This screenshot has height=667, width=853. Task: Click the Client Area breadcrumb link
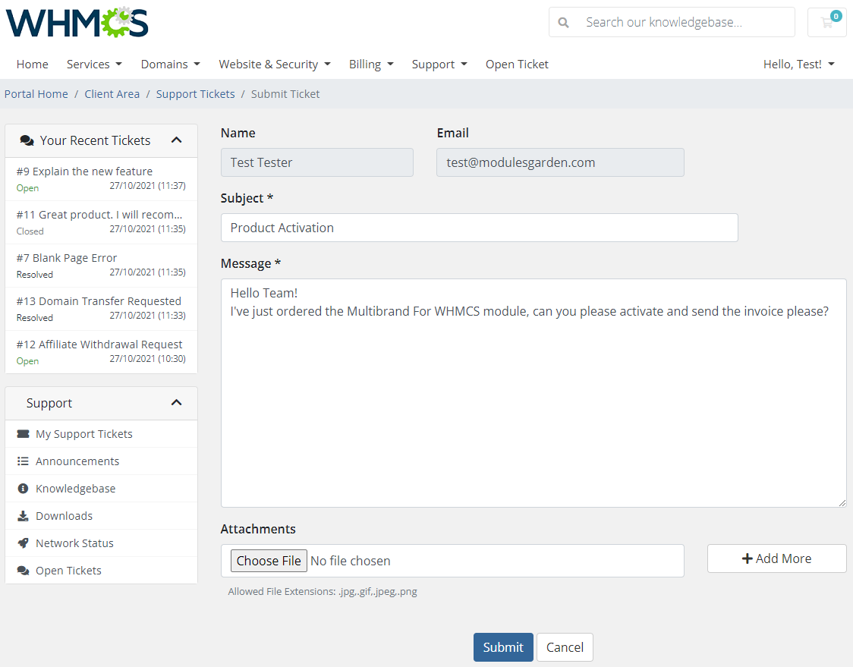tap(112, 94)
